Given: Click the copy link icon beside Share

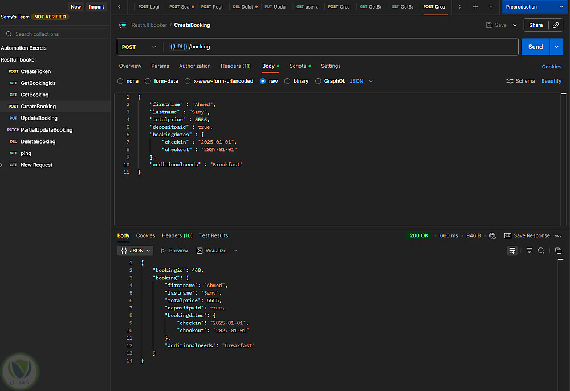Looking at the screenshot, I should [x=555, y=25].
